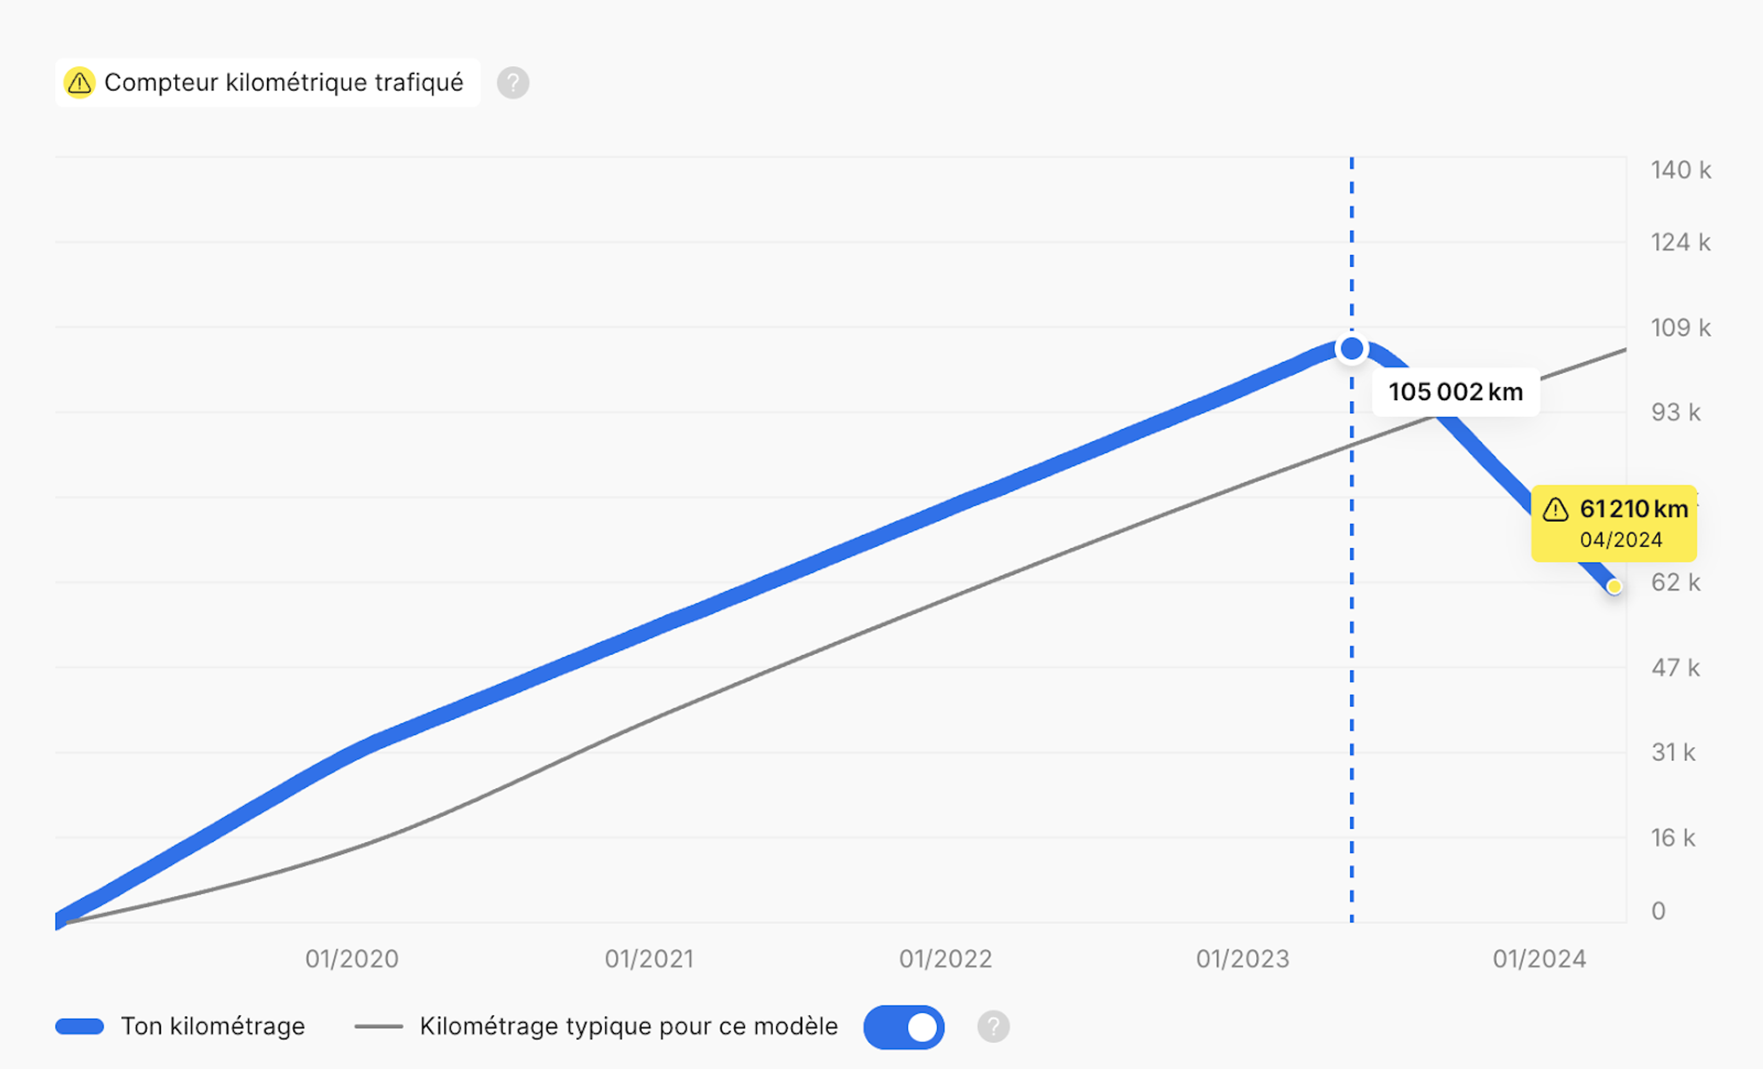
Task: Click the 01/2022 axis label
Action: point(946,959)
